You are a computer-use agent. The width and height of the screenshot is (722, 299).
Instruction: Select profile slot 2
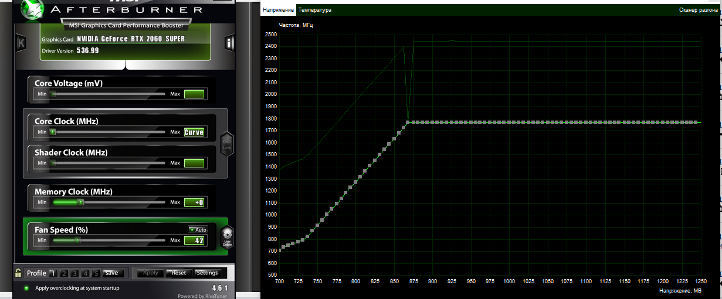(65, 273)
